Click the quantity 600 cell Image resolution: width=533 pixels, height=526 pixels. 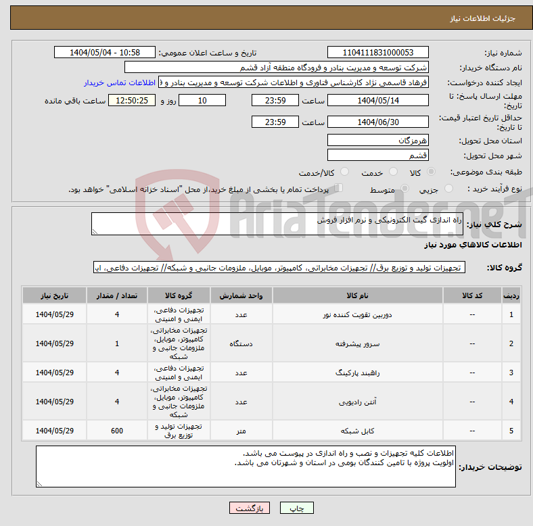(117, 431)
